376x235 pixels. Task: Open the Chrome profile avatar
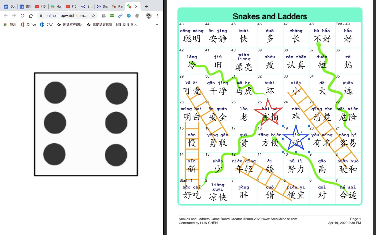click(149, 16)
